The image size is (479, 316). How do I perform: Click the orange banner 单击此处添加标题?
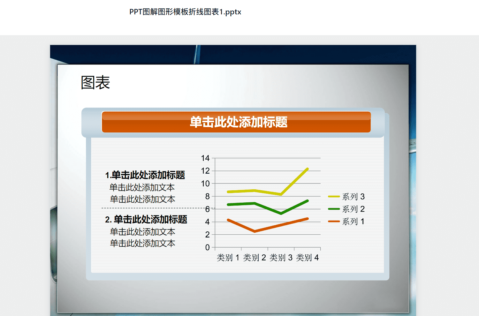[x=236, y=122]
